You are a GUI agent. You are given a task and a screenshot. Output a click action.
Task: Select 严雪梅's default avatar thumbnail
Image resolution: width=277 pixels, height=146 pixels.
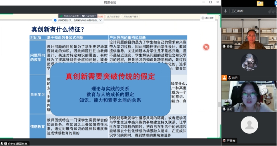(249, 125)
